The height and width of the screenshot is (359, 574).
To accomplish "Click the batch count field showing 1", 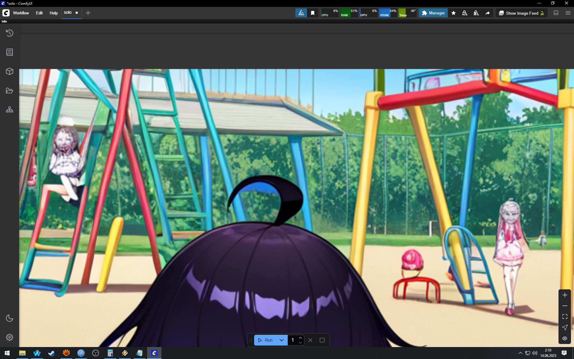I will click(293, 340).
